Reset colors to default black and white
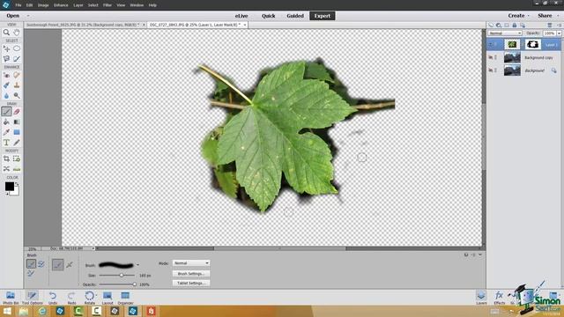 (x=7, y=194)
